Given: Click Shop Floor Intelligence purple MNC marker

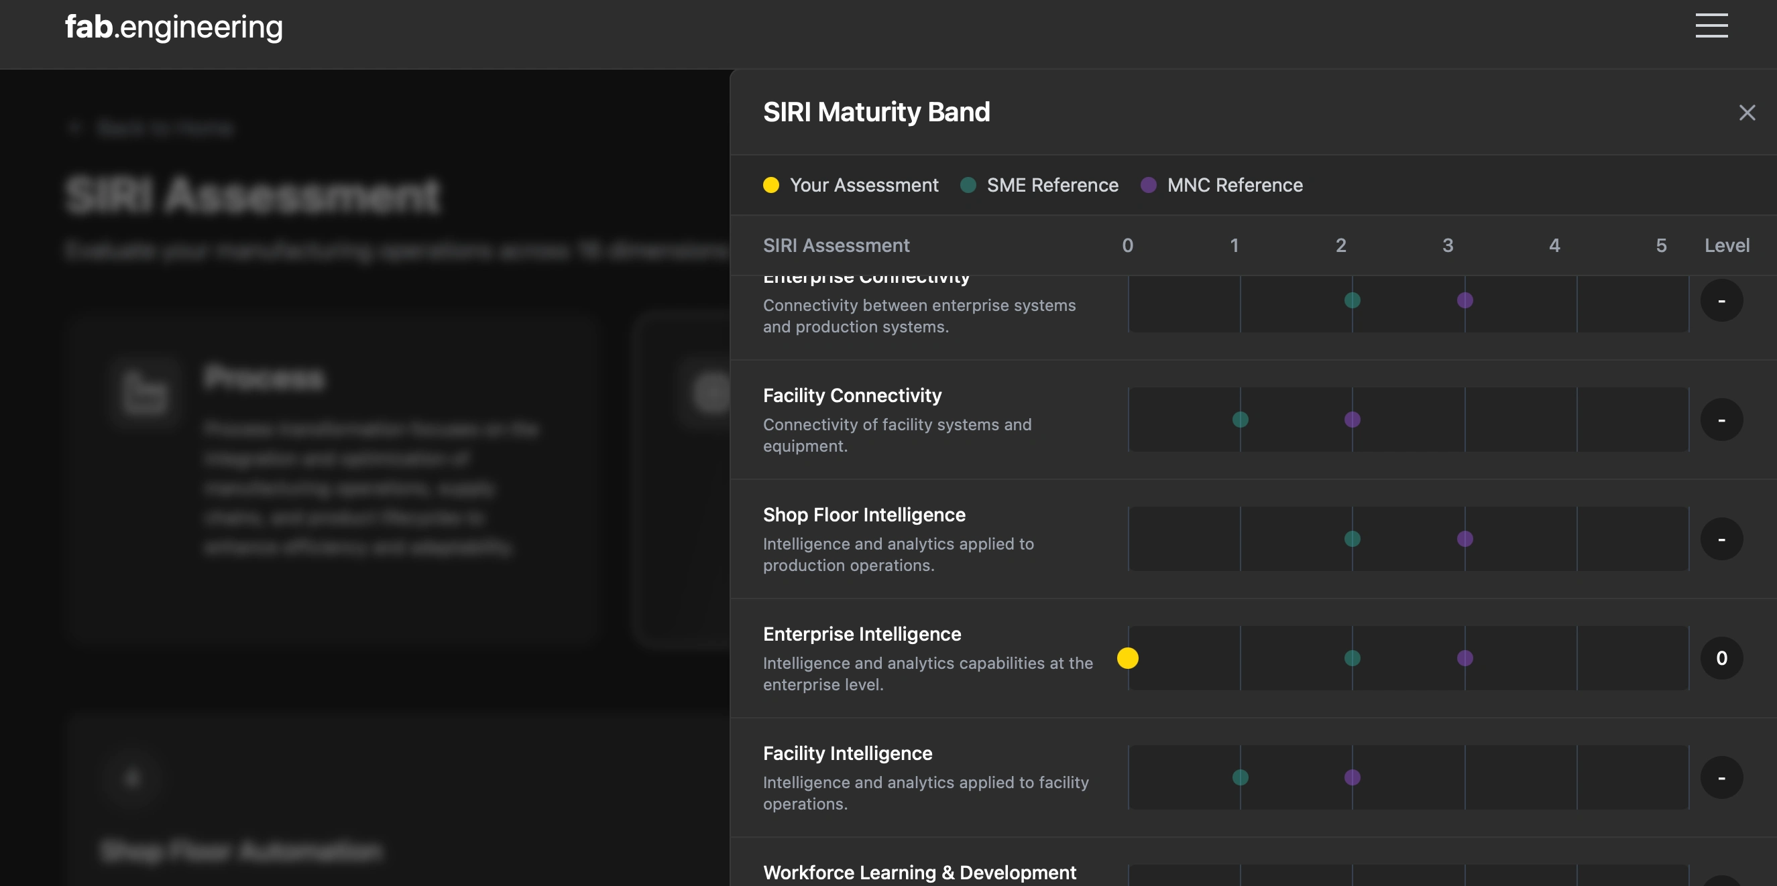Looking at the screenshot, I should 1465,538.
